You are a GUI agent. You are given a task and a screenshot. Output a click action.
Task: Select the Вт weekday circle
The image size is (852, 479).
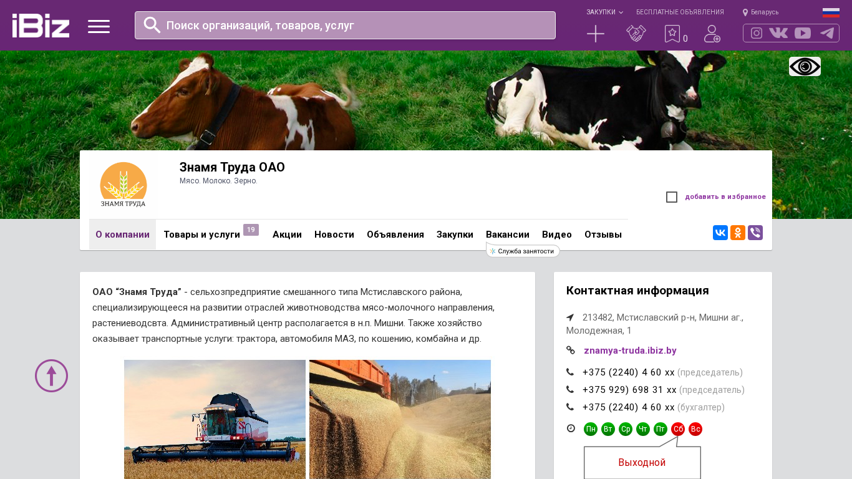tap(608, 429)
